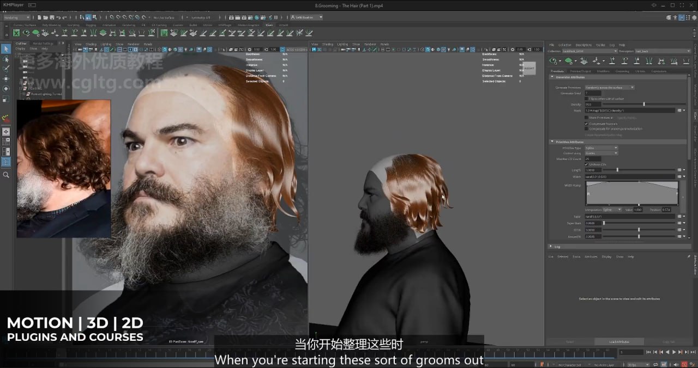Viewport: 698px width, 368px height.
Task: Open Attribute Editor Focus menu
Action: click(576, 256)
